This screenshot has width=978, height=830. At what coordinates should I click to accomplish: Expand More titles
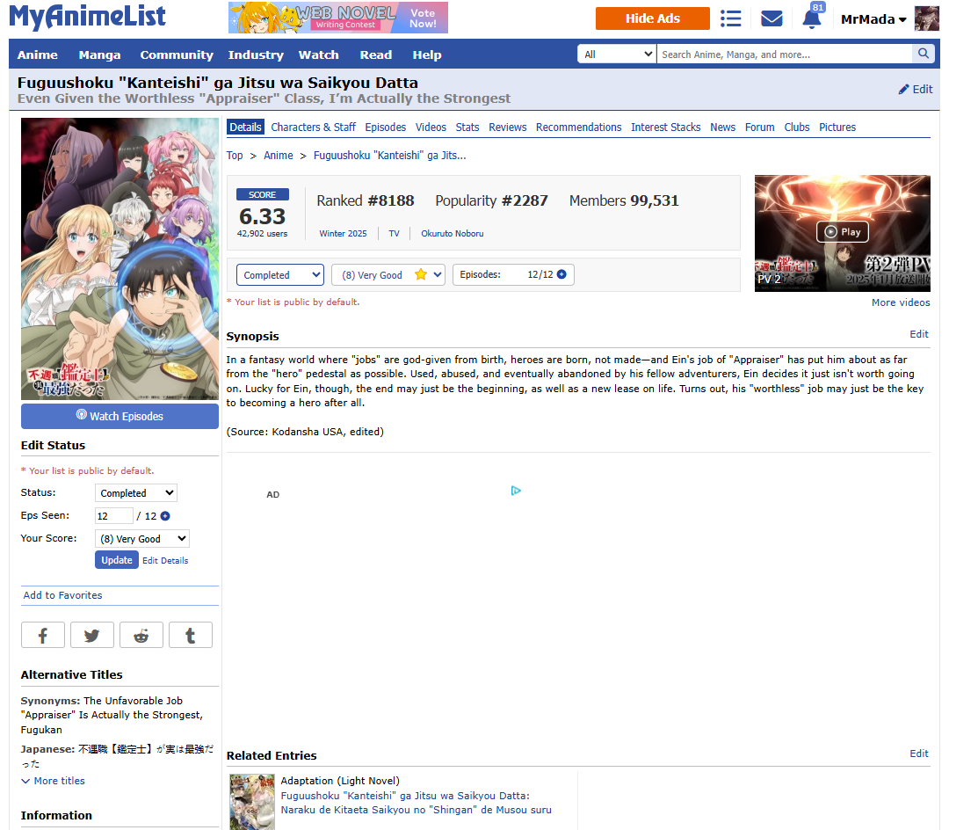click(53, 781)
